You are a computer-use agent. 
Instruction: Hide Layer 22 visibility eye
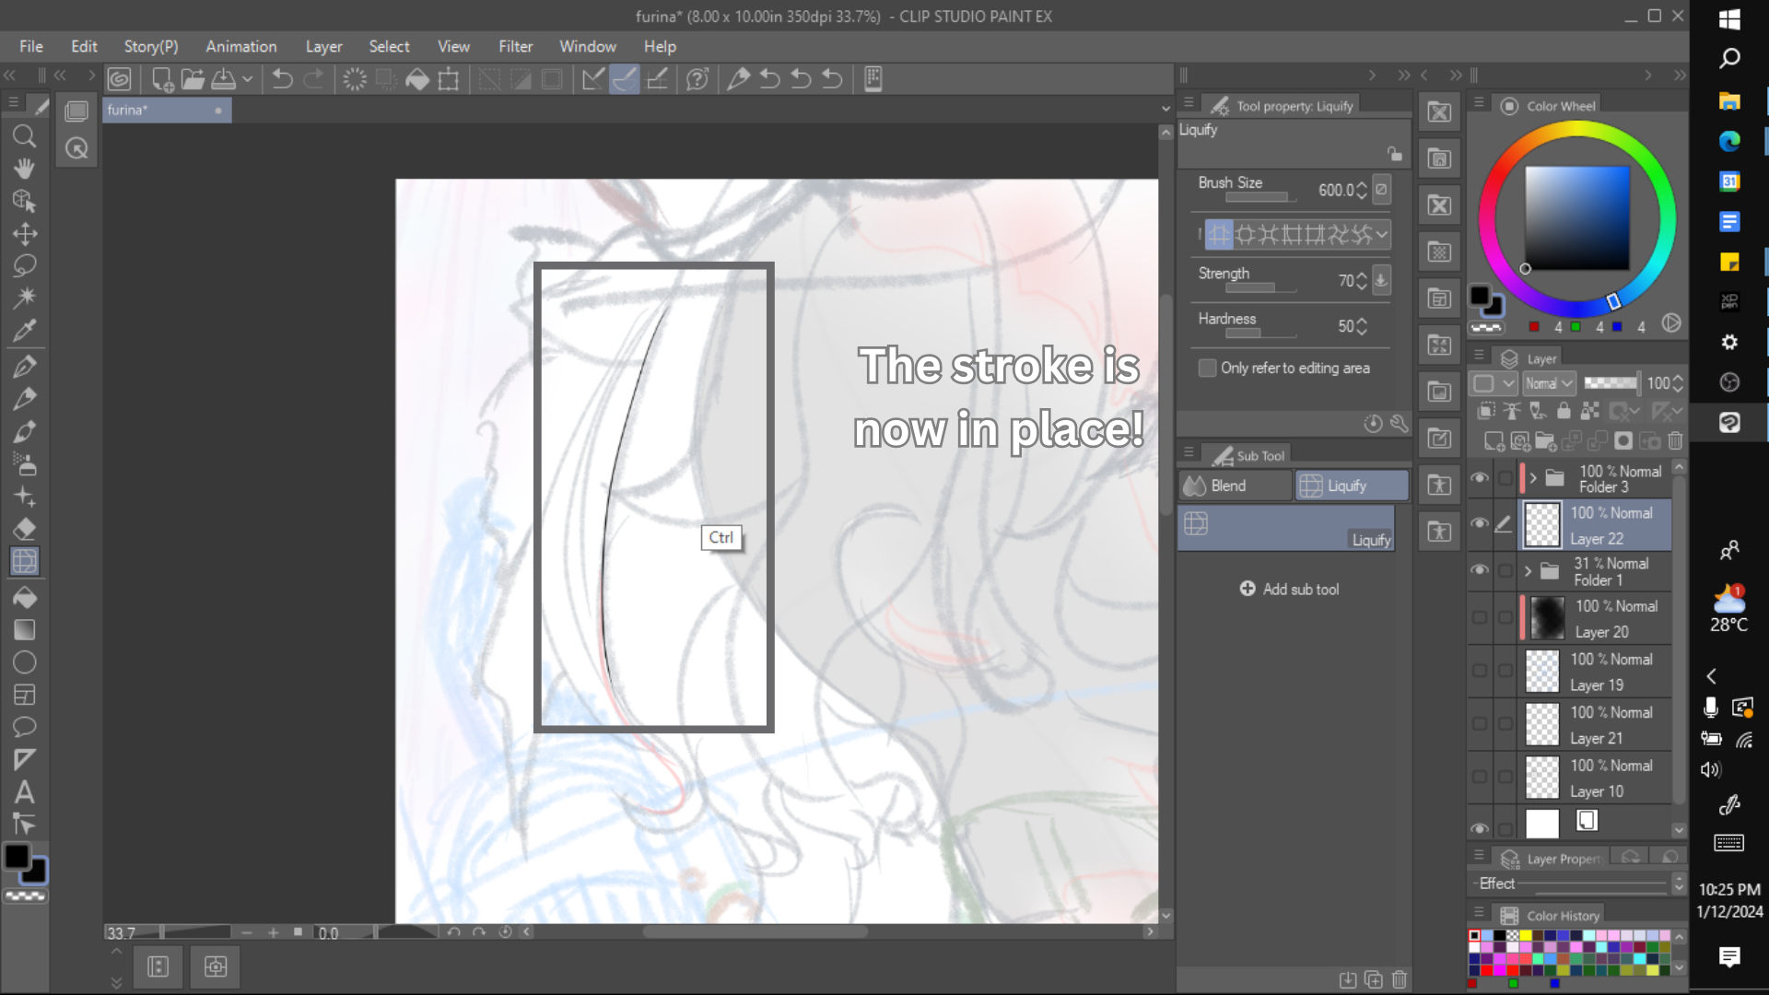[x=1479, y=524]
